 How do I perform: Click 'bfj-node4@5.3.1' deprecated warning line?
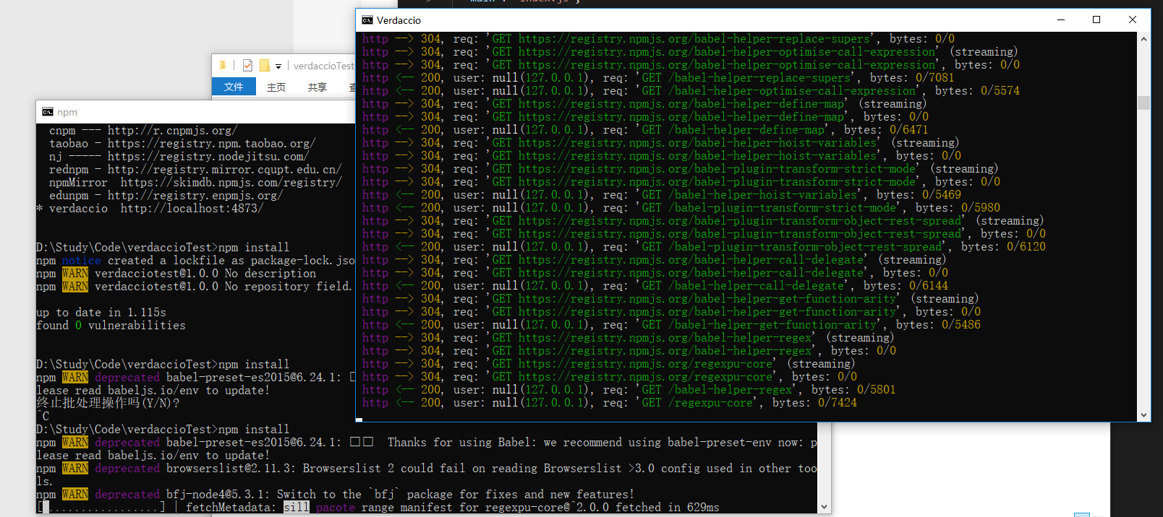click(x=336, y=494)
